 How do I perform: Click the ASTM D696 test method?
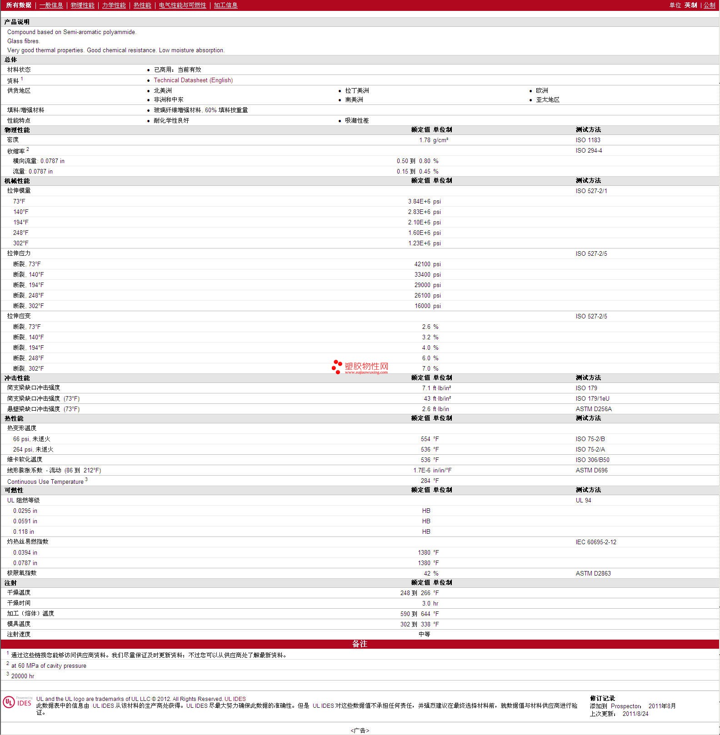591,470
